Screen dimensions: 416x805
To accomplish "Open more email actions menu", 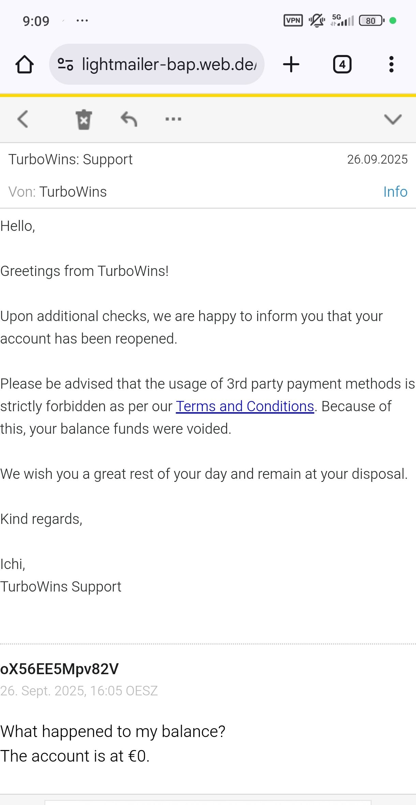I will coord(173,119).
